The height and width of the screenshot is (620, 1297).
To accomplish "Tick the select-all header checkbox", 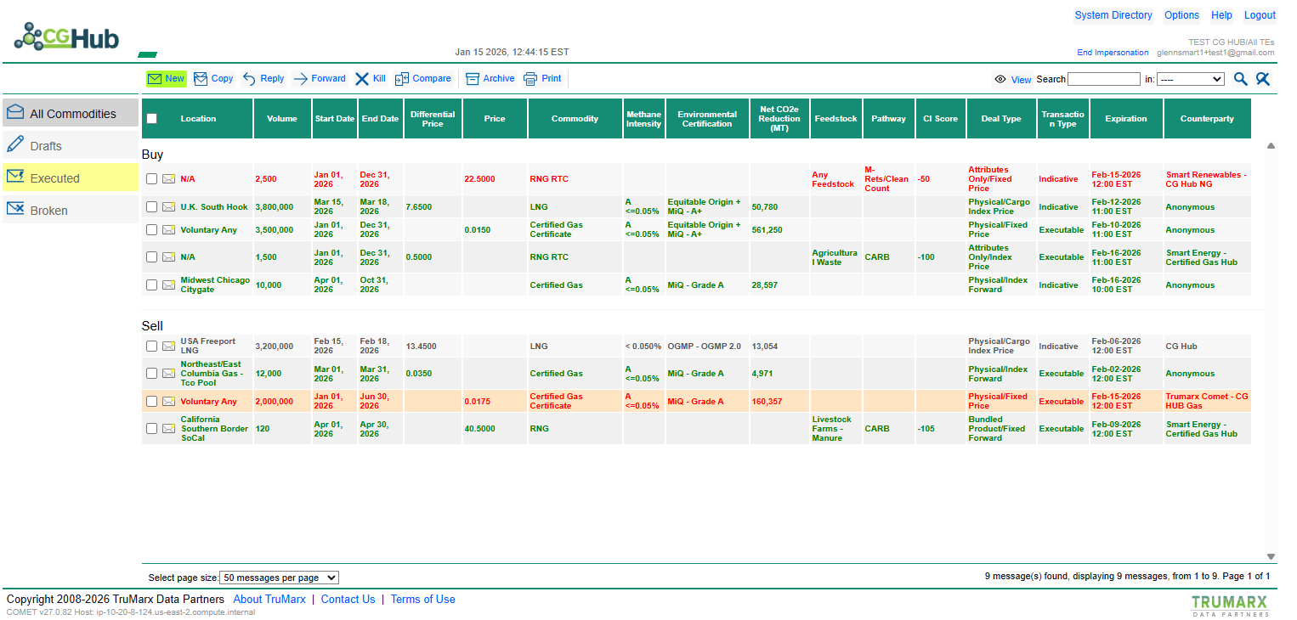I will click(x=151, y=119).
